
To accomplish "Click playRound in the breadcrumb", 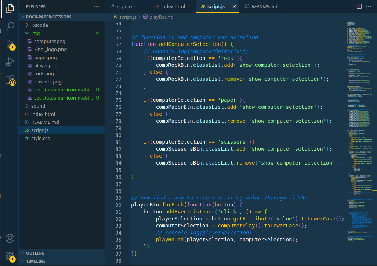I will tap(161, 17).
